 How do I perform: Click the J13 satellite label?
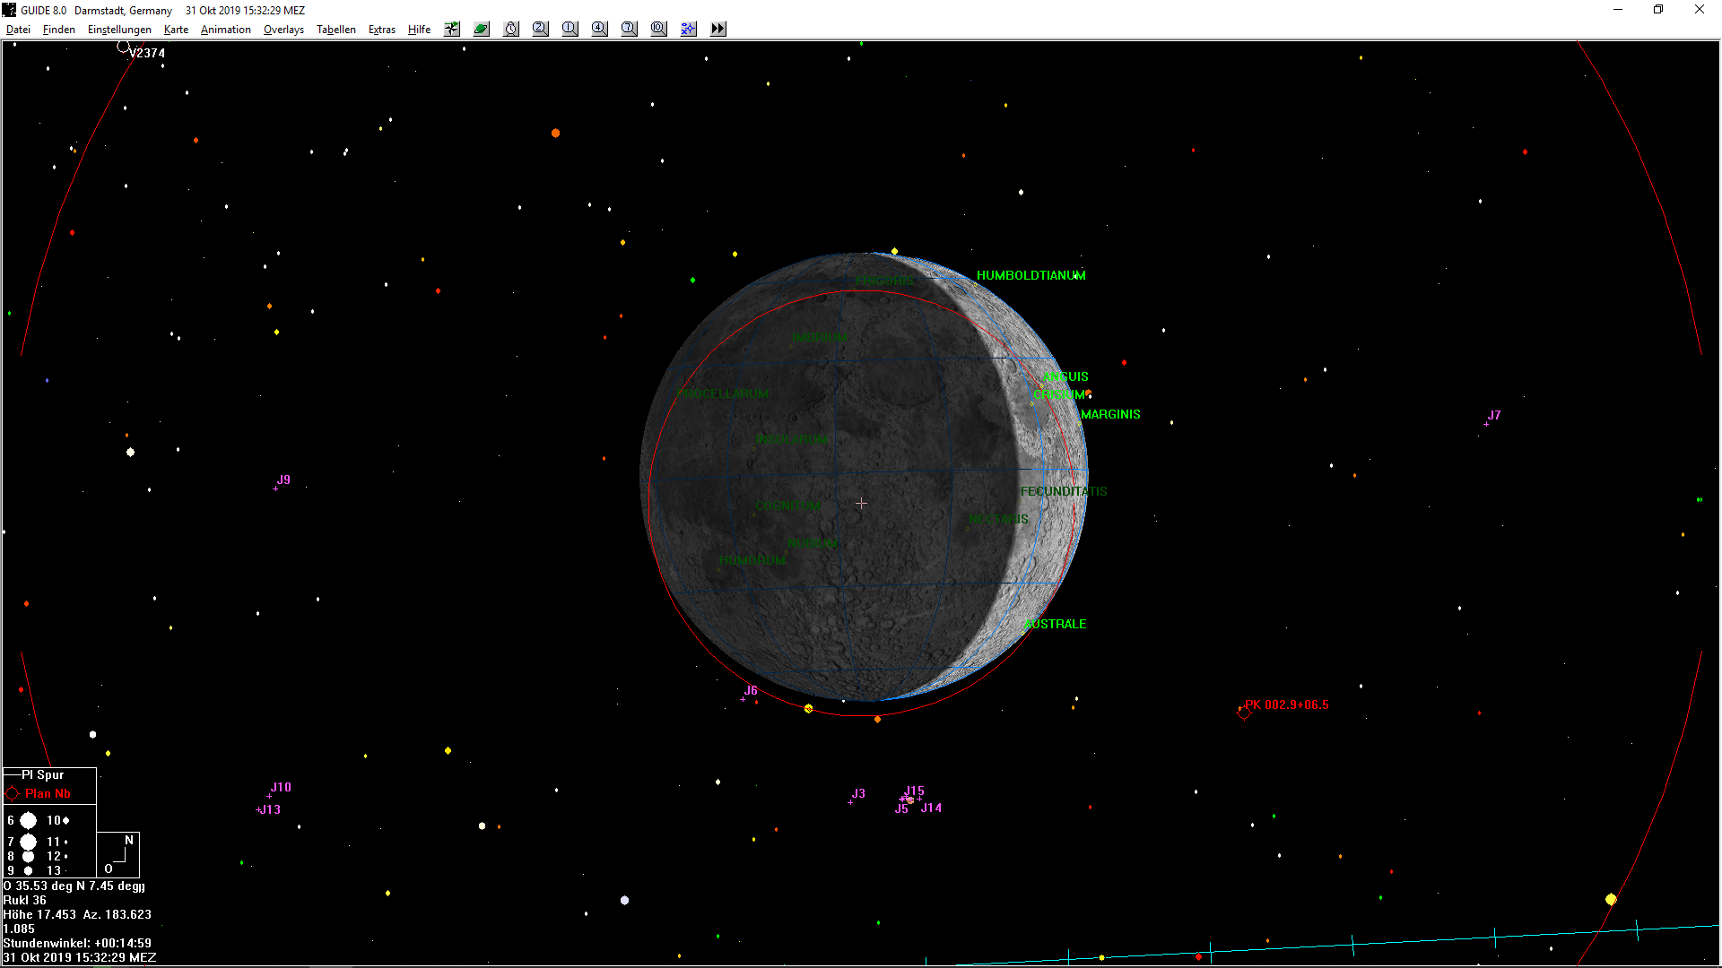click(270, 809)
